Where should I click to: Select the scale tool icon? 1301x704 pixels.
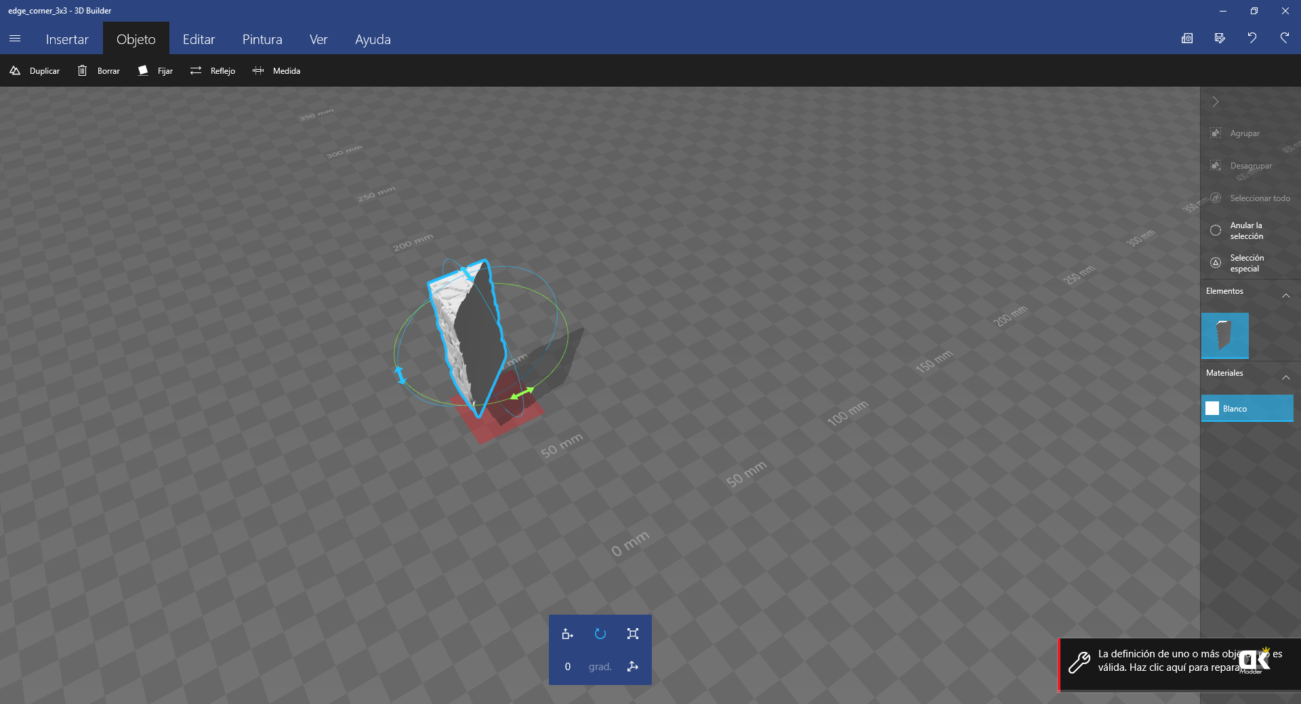coord(633,634)
